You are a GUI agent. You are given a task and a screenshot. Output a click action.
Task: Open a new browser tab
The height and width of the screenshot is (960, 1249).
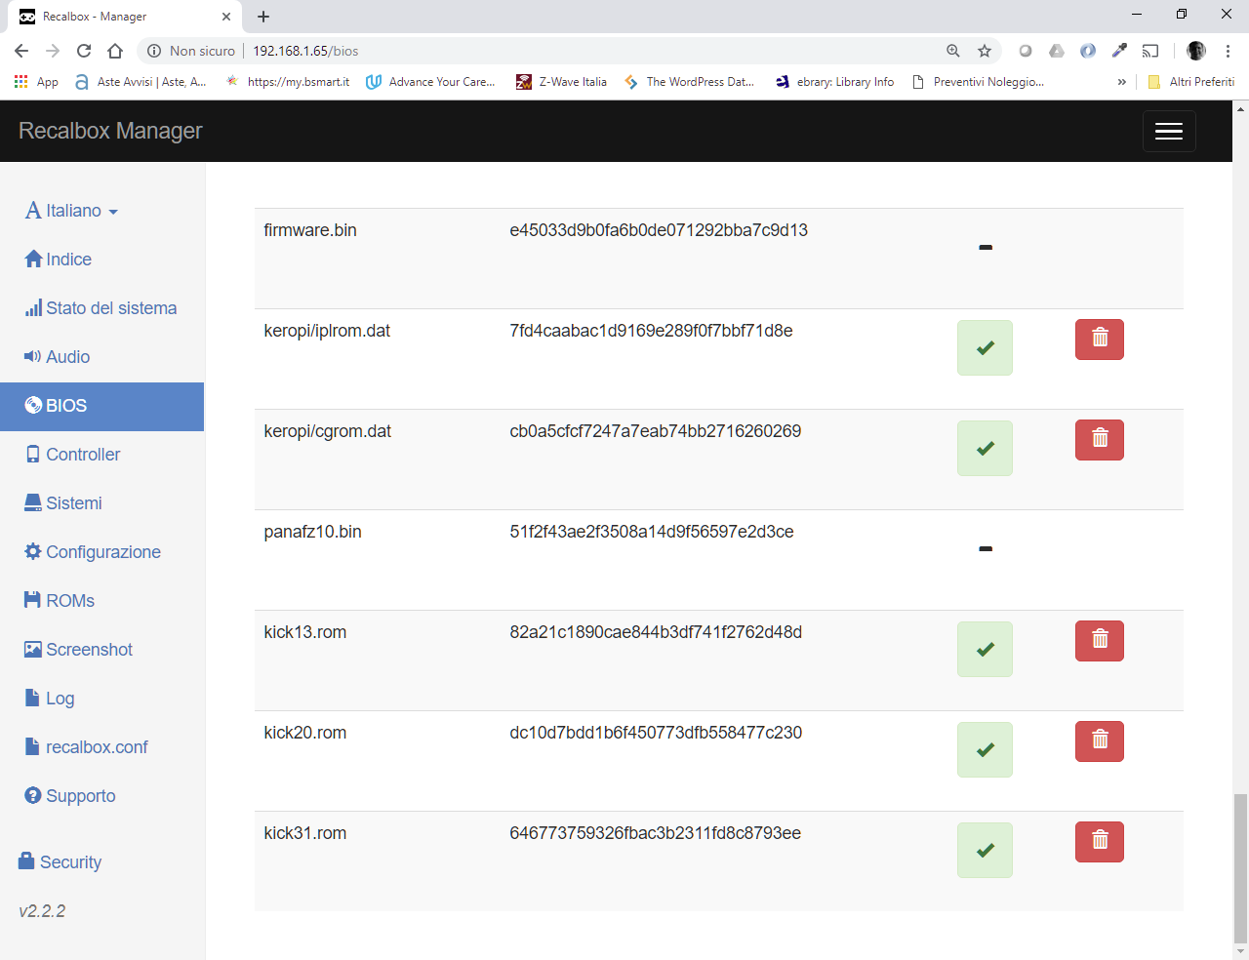click(x=263, y=17)
